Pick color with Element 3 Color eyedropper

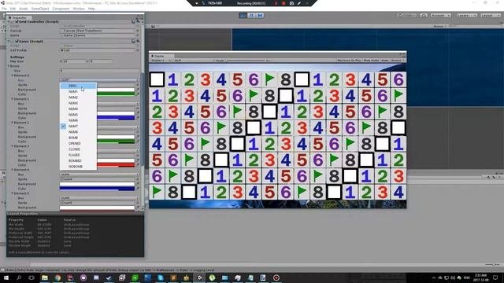pos(137,165)
